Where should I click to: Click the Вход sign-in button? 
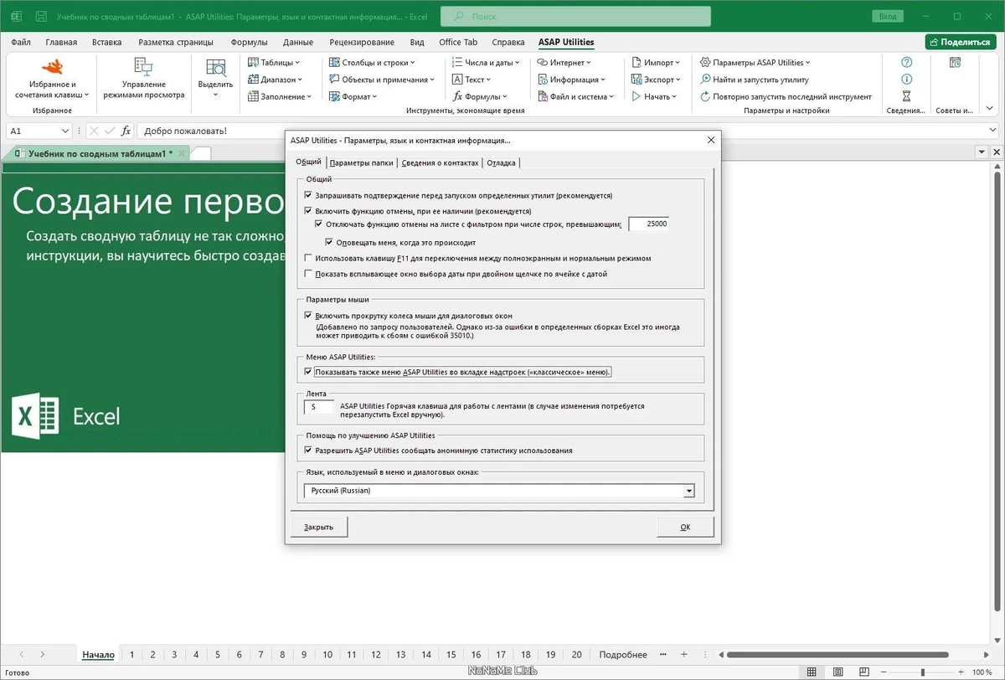(x=887, y=16)
